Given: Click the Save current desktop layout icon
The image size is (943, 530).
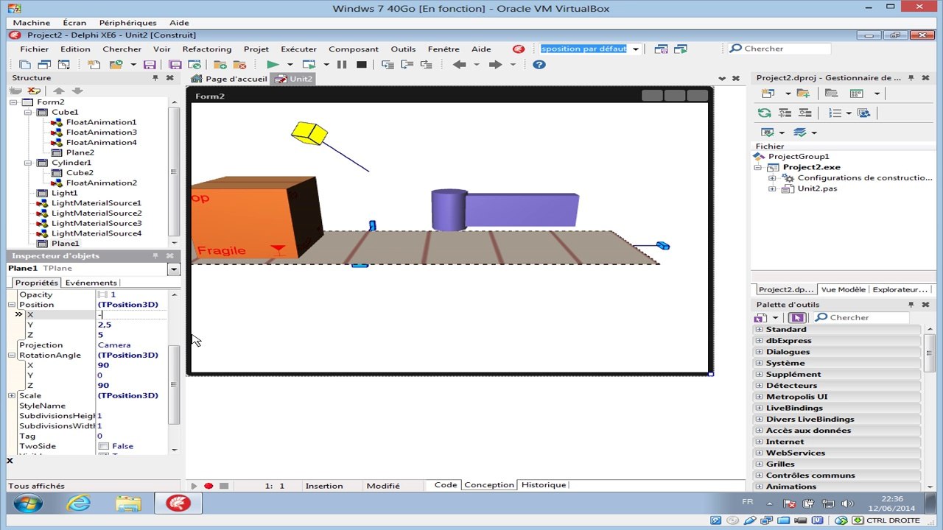Looking at the screenshot, I should (661, 49).
